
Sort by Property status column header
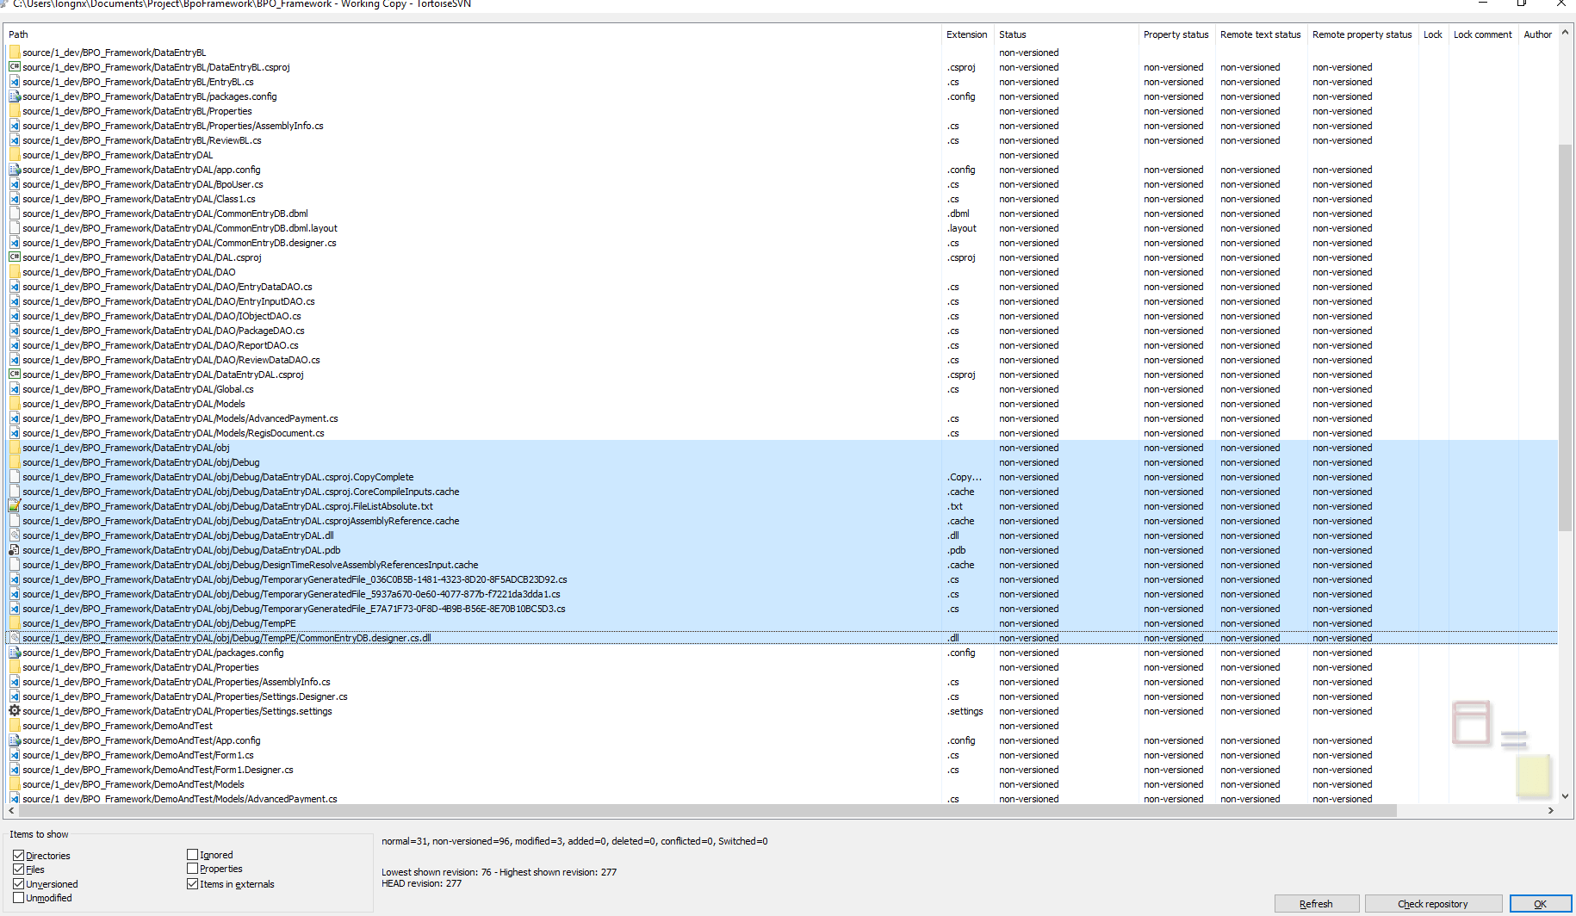1176,34
